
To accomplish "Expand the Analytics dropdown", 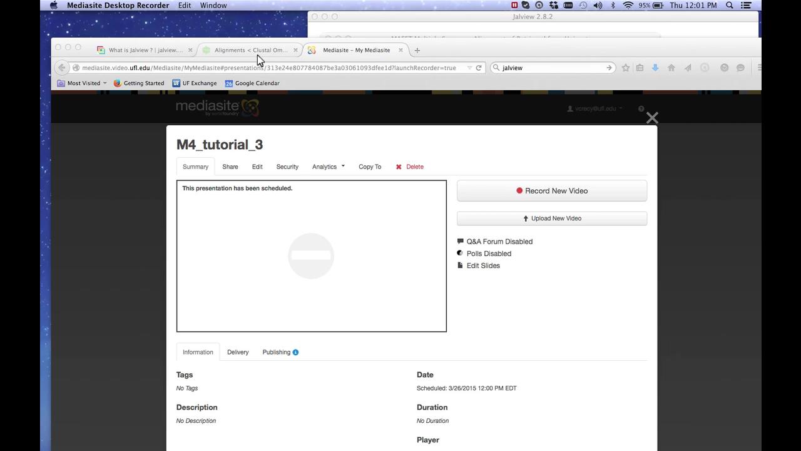I will coord(327,167).
